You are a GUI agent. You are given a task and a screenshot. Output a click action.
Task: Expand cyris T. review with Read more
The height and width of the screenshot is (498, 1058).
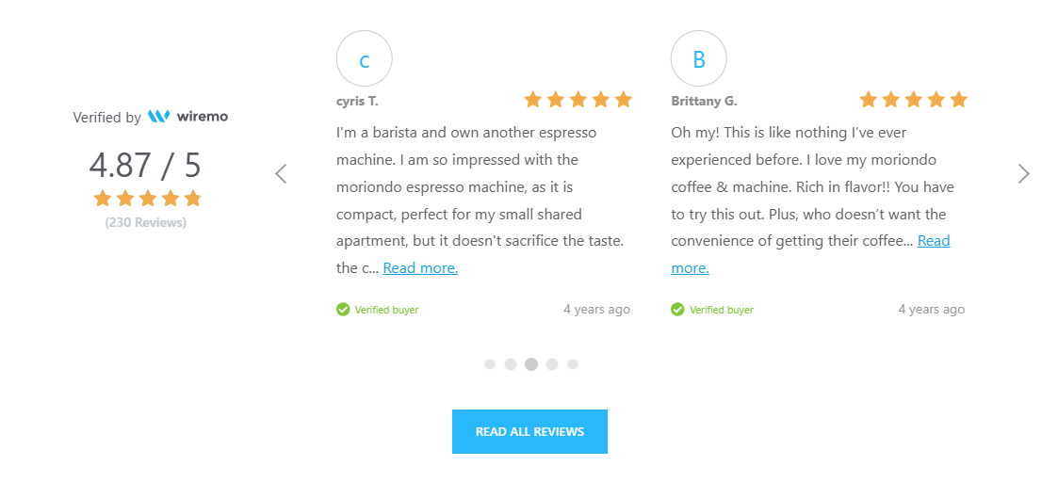click(x=420, y=268)
